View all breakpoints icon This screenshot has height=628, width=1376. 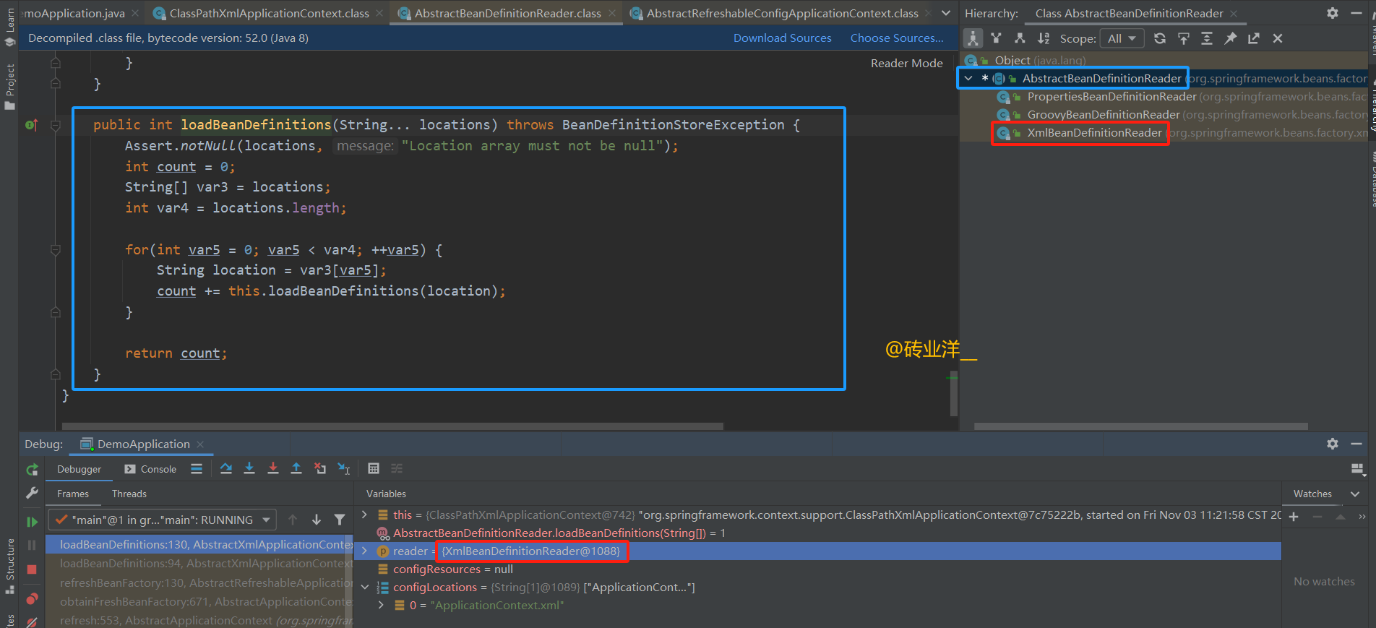pyautogui.click(x=32, y=599)
